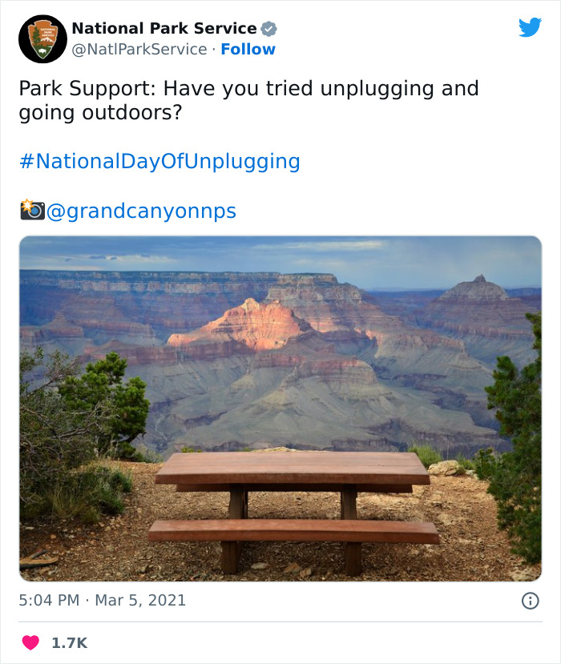Open the Grand Canyon picnic table photo
Image resolution: width=561 pixels, height=664 pixels.
(x=280, y=408)
